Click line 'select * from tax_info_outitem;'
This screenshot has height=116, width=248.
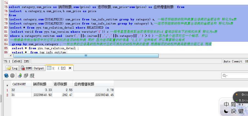[39, 52]
